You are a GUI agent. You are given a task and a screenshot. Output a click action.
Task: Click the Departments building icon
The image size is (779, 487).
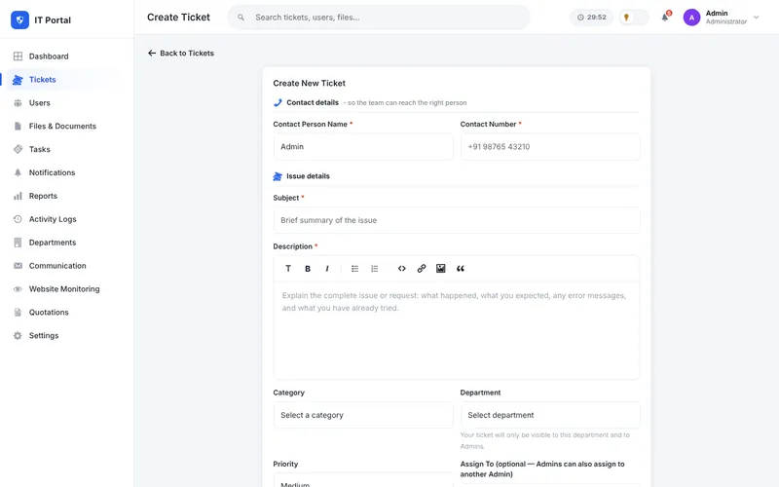click(18, 243)
